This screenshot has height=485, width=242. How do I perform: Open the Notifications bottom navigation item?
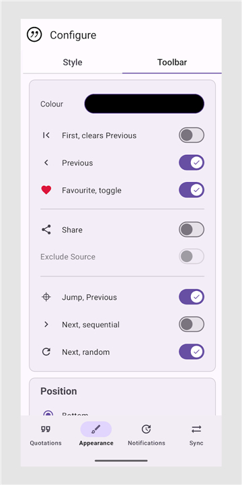click(x=147, y=434)
